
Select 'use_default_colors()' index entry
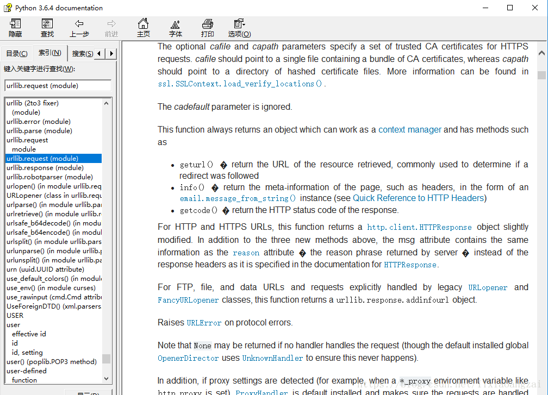(54, 279)
